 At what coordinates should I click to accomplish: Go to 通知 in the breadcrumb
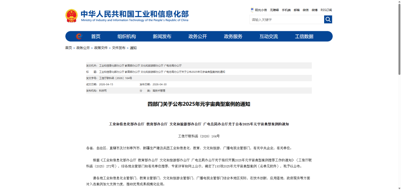pyautogui.click(x=133, y=48)
